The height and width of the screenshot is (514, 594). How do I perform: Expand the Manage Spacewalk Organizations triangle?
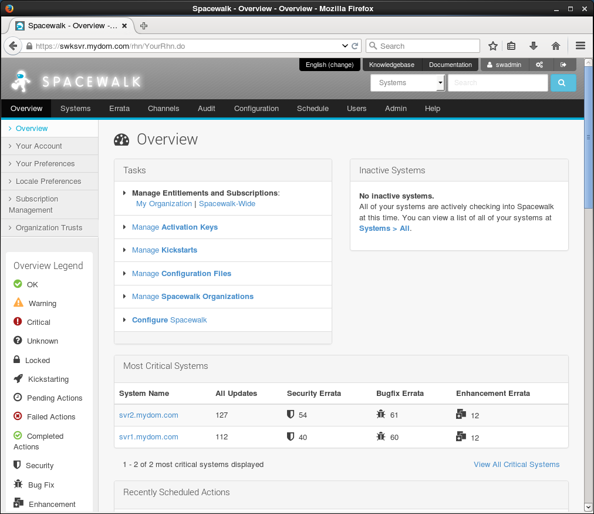(x=124, y=296)
